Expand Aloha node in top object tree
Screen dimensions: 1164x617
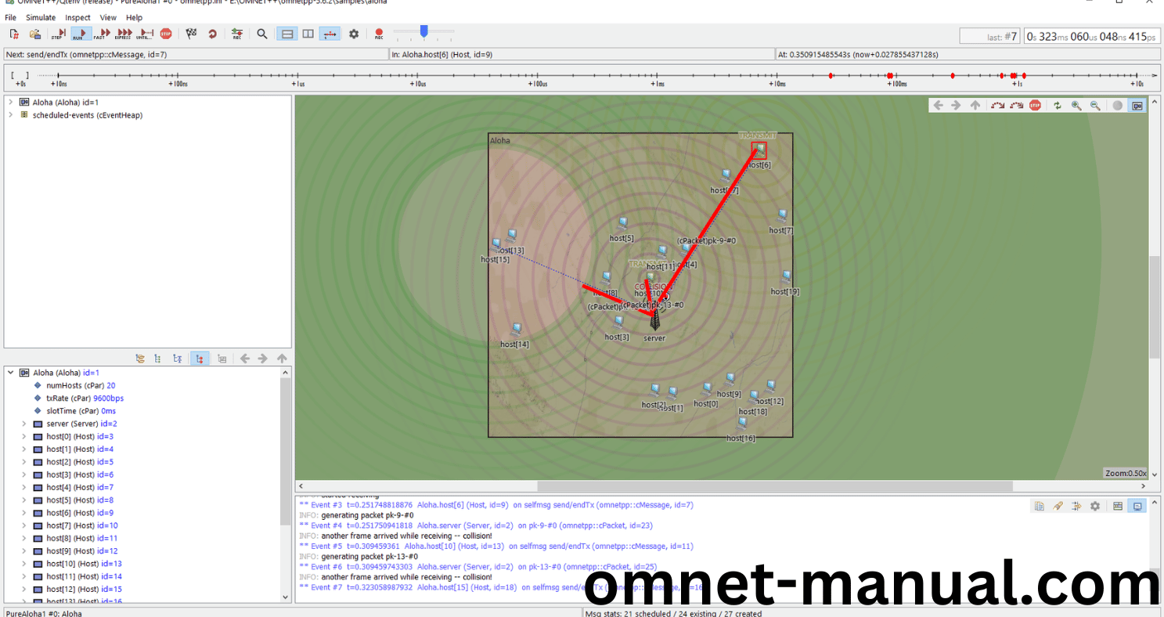pos(10,102)
